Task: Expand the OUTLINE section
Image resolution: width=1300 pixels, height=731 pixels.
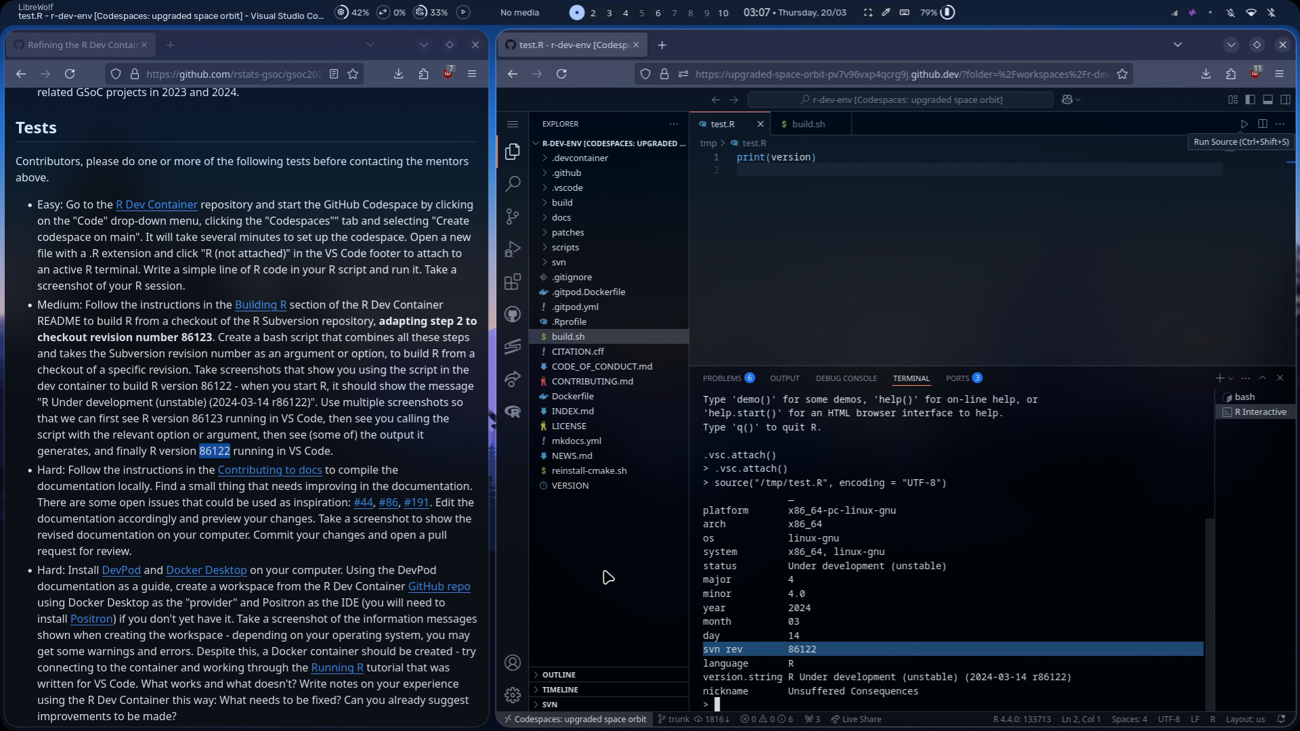Action: click(609, 675)
